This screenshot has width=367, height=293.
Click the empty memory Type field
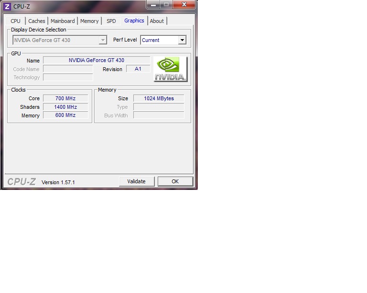point(159,107)
